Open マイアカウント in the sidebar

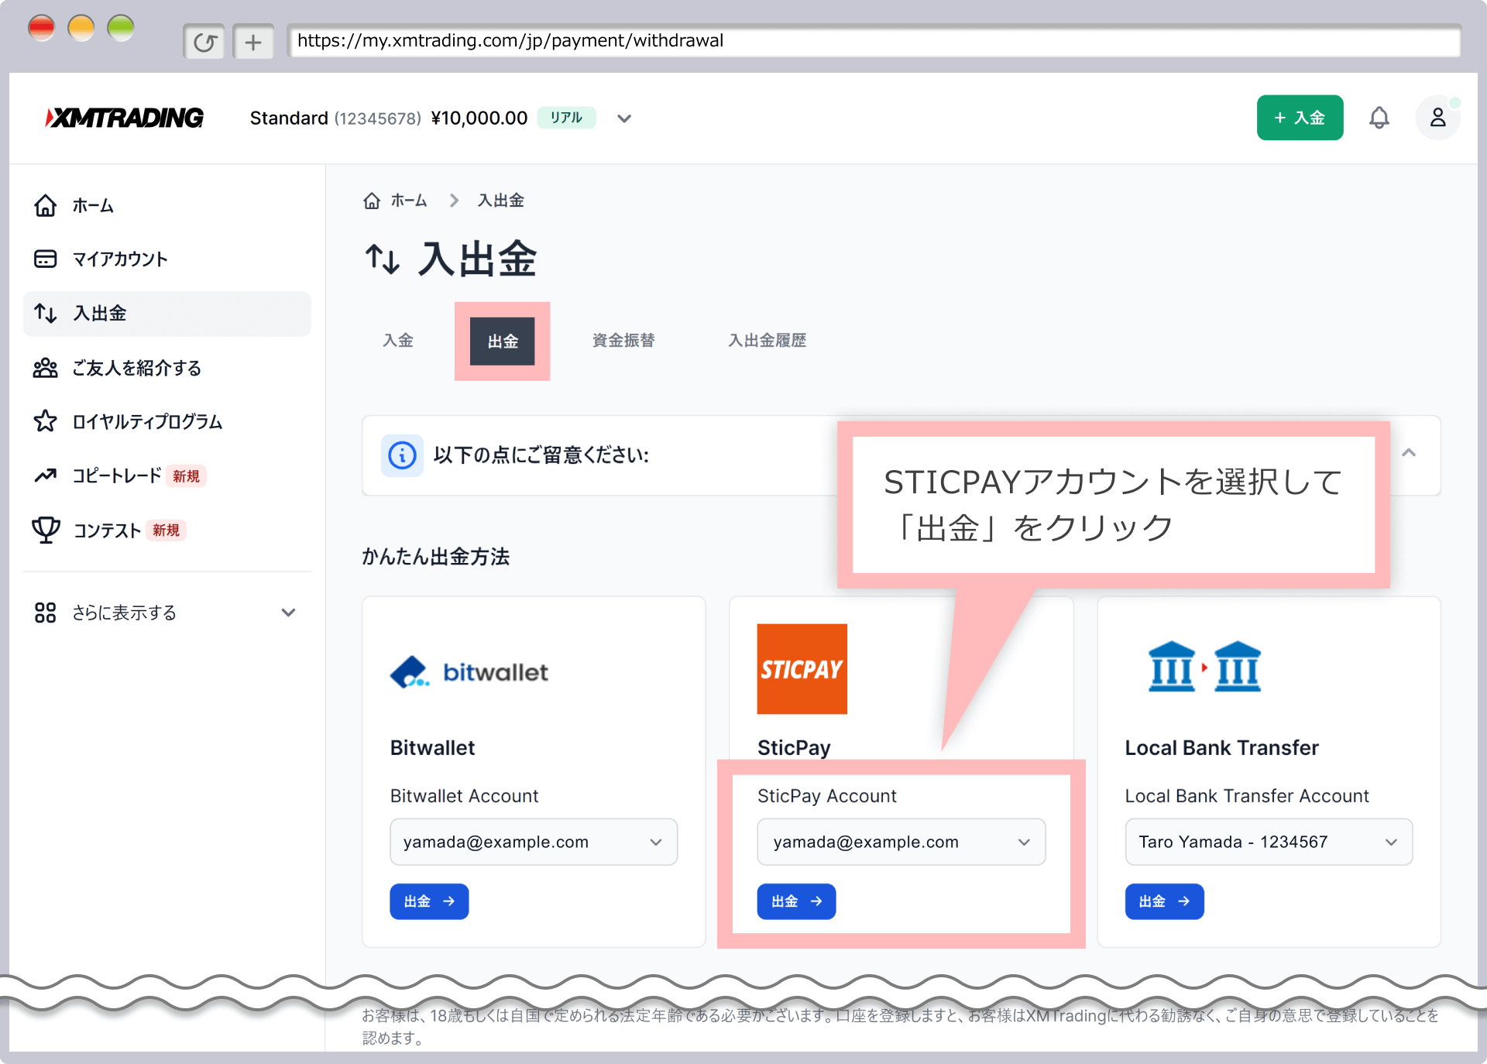click(x=120, y=259)
